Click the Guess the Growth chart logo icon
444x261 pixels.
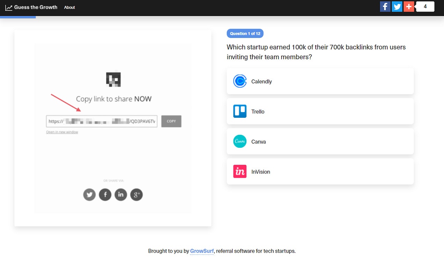[x=8, y=7]
